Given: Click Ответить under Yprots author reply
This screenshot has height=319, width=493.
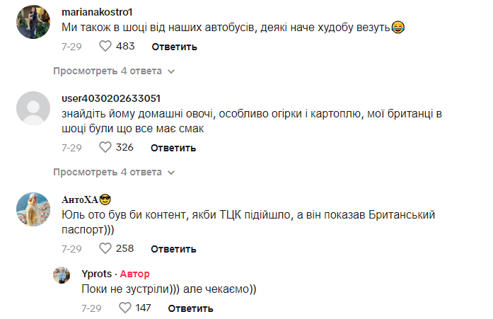Looking at the screenshot, I should [x=190, y=308].
